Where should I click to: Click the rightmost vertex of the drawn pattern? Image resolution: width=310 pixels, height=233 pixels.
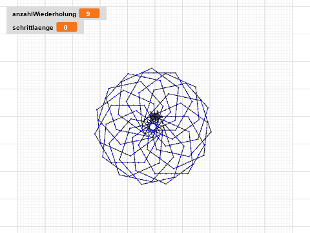(x=211, y=132)
